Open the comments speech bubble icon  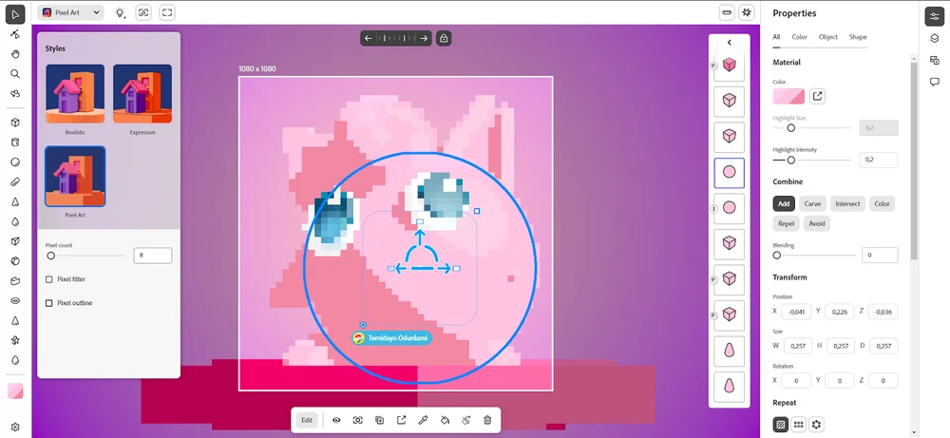[x=934, y=82]
